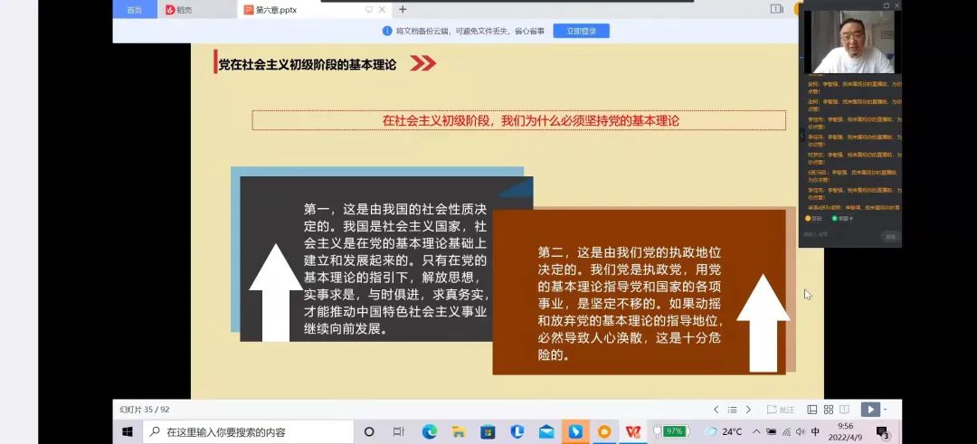
Task: Open WPS Office icon in taskbar
Action: click(x=633, y=432)
